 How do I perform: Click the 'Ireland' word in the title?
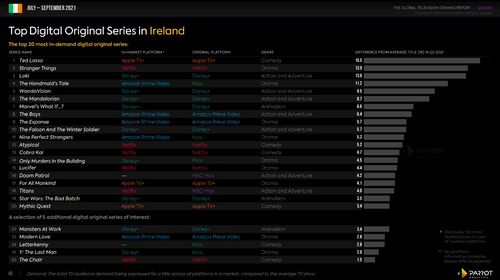167,31
